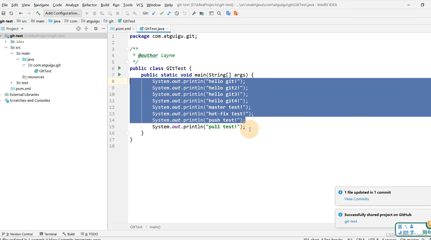Click the Collapse All icon in Project panel
The height and width of the screenshot is (240, 431).
[x=86, y=29]
